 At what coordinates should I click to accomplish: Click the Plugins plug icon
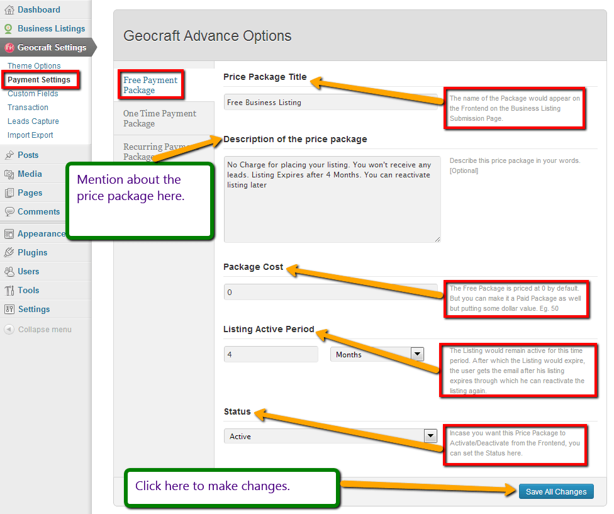coord(9,252)
